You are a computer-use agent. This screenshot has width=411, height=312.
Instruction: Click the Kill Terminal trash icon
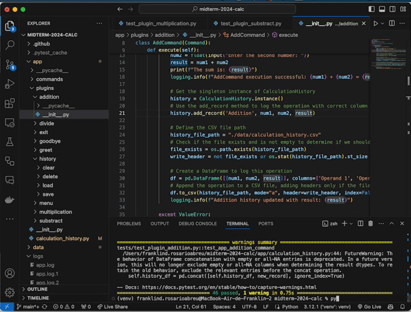coord(371,224)
